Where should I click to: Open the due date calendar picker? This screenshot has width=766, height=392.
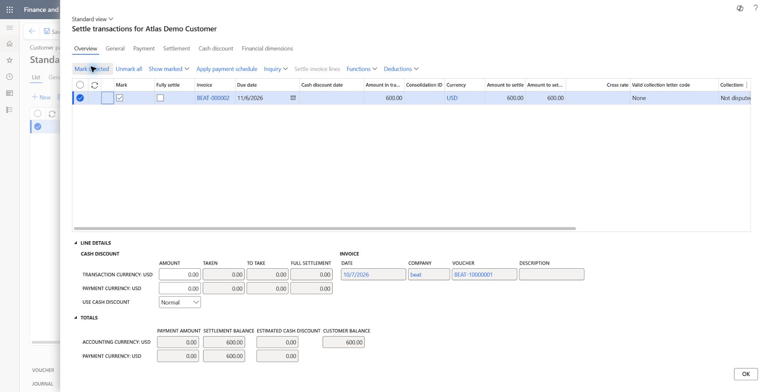pyautogui.click(x=293, y=98)
